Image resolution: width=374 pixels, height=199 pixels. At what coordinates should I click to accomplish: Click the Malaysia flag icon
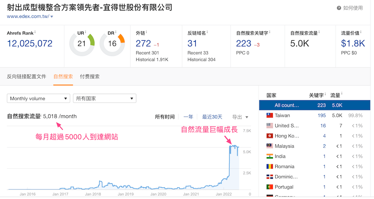[x=270, y=146]
